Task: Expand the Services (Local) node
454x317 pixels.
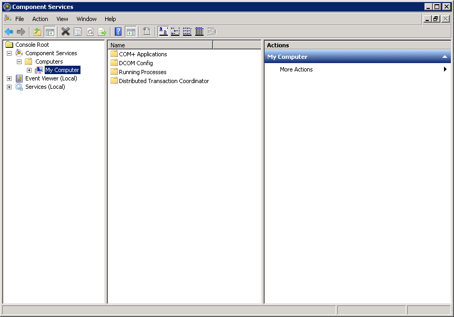Action: tap(9, 87)
